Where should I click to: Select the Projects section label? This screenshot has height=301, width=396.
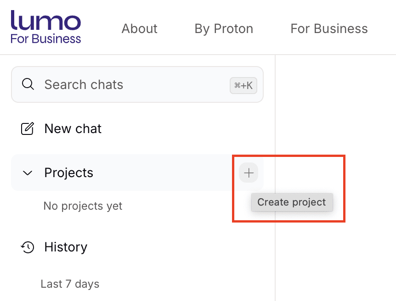coord(68,173)
